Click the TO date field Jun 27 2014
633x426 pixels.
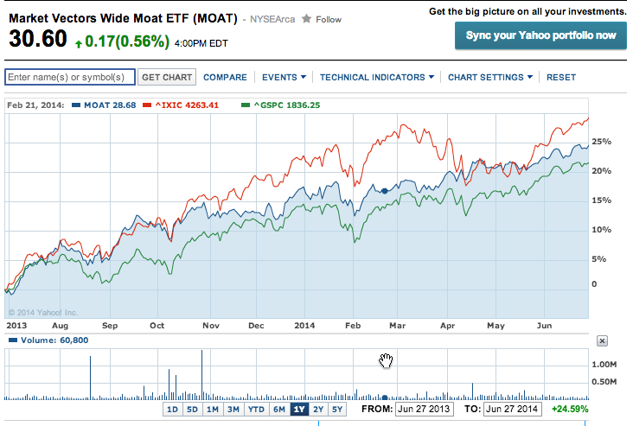(512, 409)
